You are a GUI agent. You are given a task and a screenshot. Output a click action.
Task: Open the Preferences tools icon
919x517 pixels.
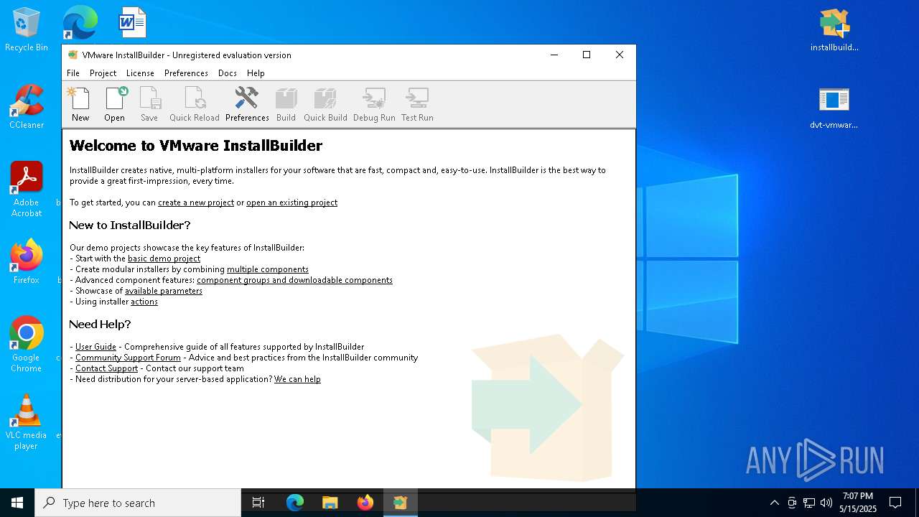coord(247,105)
